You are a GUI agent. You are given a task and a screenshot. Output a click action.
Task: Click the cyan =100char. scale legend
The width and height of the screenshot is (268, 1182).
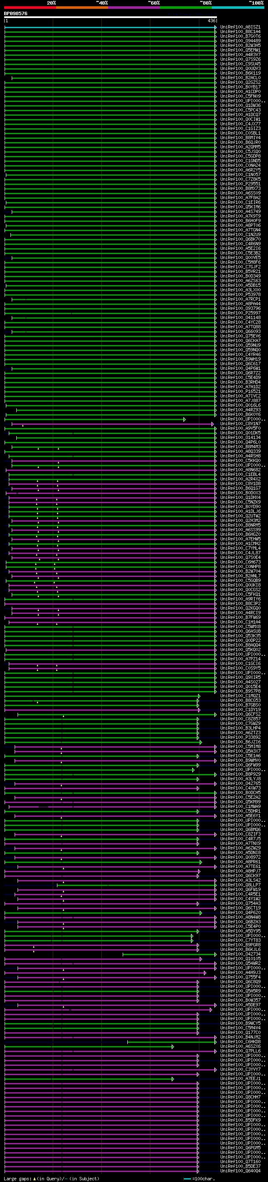pyautogui.click(x=198, y=1179)
